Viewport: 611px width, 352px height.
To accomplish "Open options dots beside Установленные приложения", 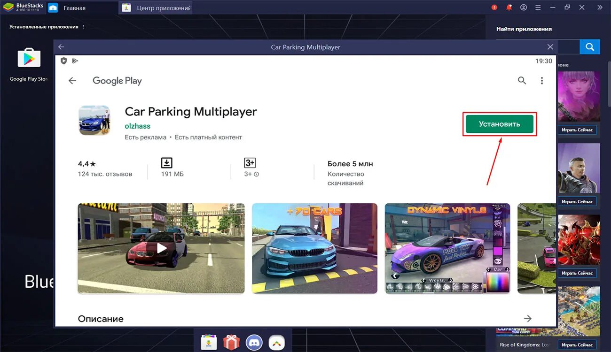I will (x=84, y=27).
